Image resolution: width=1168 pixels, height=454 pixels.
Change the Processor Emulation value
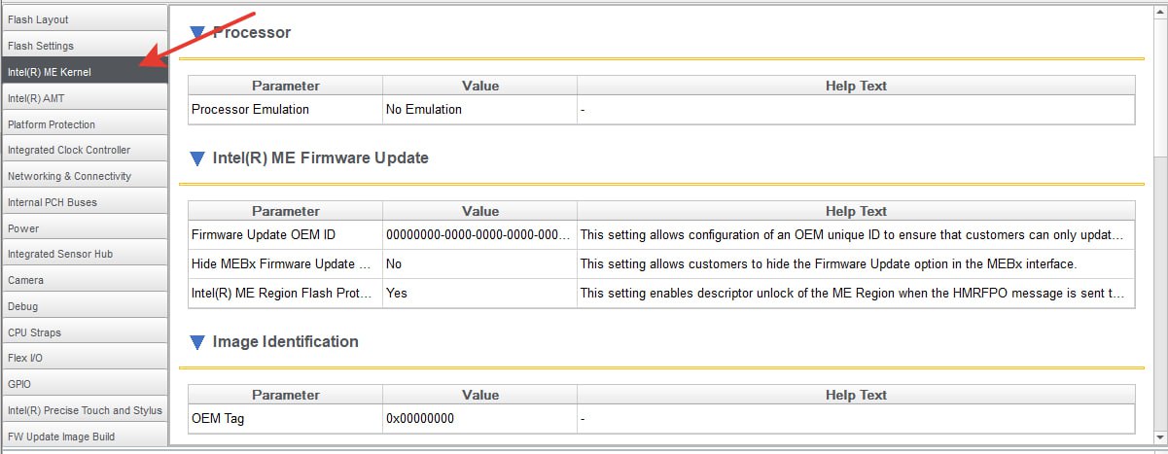click(x=479, y=109)
